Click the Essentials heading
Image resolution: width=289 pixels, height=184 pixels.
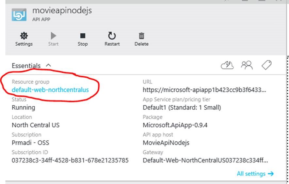pyautogui.click(x=26, y=66)
